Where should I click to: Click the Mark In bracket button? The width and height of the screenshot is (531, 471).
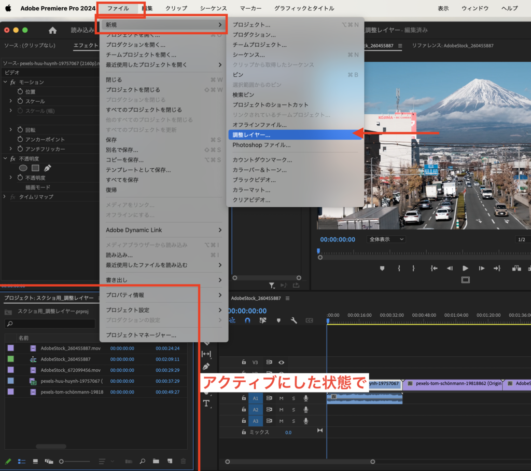399,268
